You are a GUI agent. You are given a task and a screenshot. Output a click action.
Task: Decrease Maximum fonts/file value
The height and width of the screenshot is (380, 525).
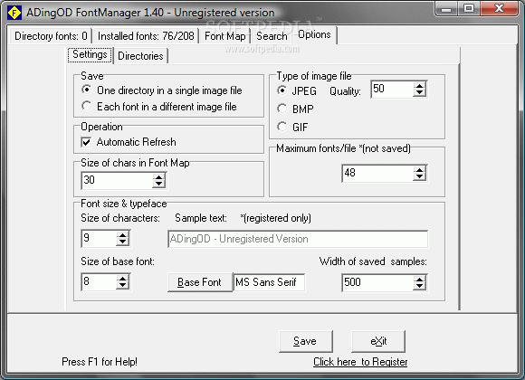[x=419, y=177]
